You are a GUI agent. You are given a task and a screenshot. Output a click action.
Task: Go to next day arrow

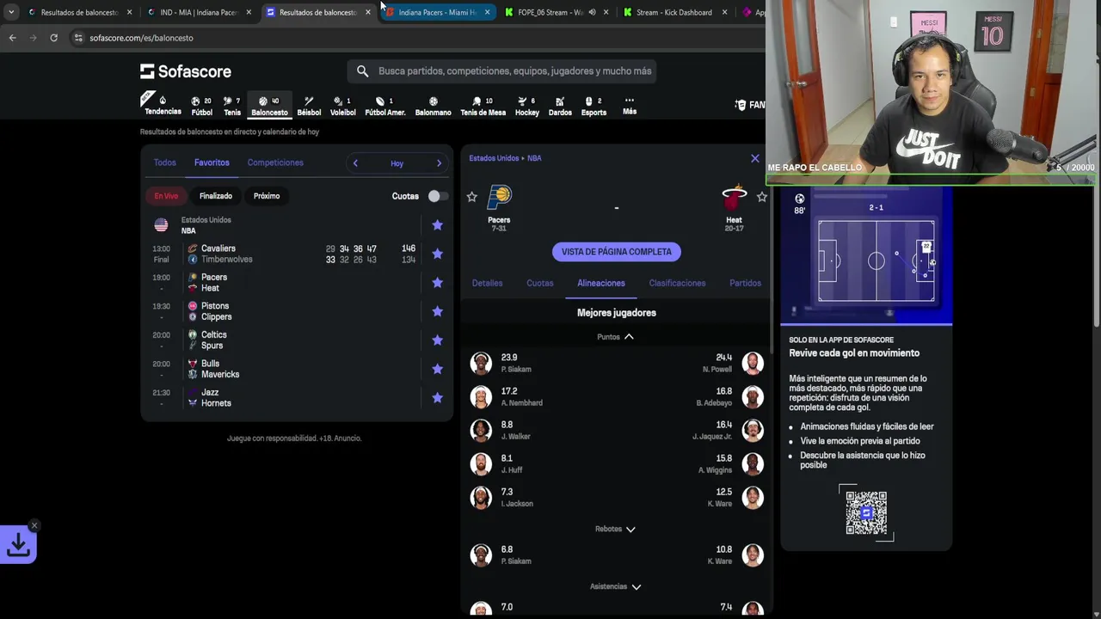click(x=439, y=163)
